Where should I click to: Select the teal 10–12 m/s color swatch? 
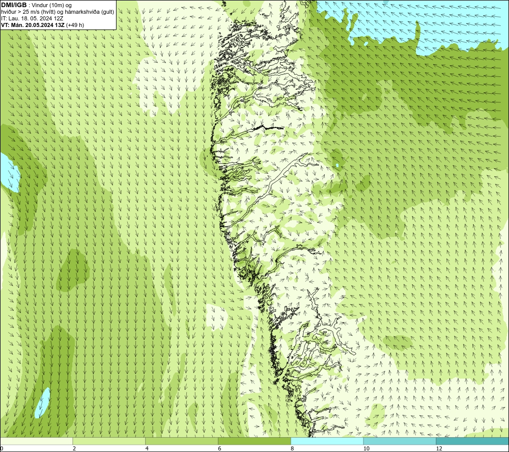tap(400, 441)
